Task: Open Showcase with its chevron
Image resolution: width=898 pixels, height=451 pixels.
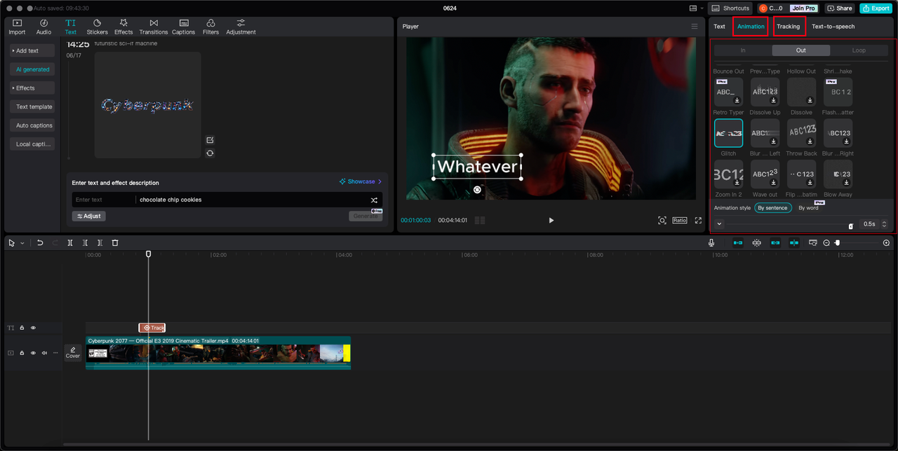Action: (361, 181)
